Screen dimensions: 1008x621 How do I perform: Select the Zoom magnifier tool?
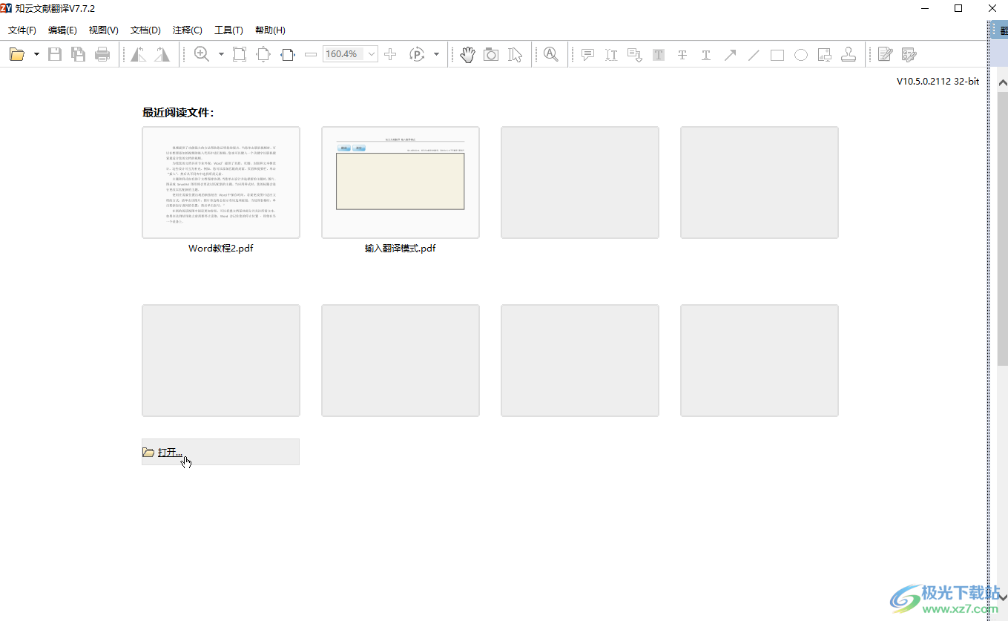pos(202,54)
